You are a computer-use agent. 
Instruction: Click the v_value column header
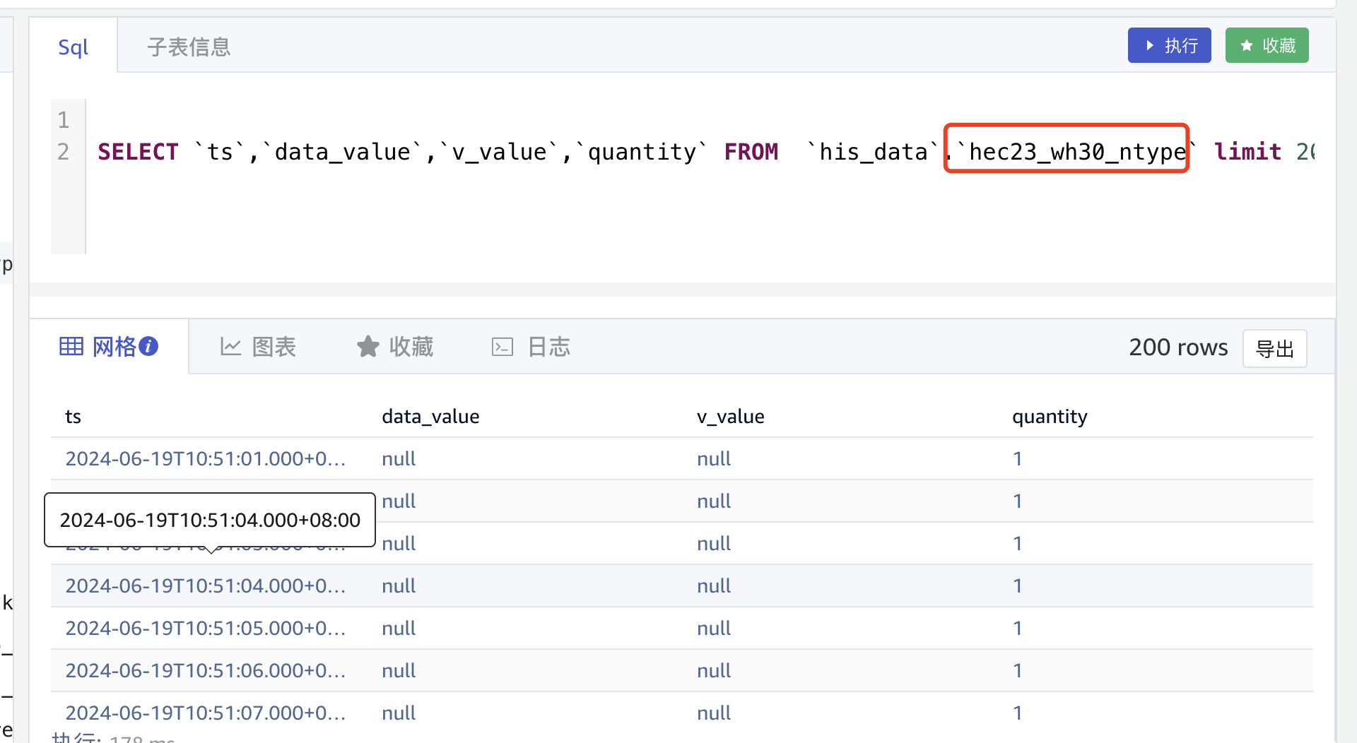pyautogui.click(x=730, y=417)
